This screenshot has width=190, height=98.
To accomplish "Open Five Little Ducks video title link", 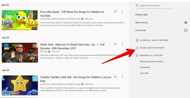I will click(72, 14).
